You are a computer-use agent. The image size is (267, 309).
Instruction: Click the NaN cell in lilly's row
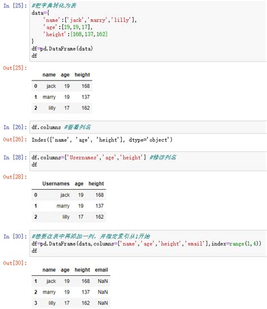tap(103, 303)
